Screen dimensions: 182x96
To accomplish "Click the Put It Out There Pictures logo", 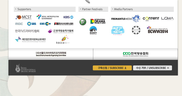I will [x=118, y=31].
